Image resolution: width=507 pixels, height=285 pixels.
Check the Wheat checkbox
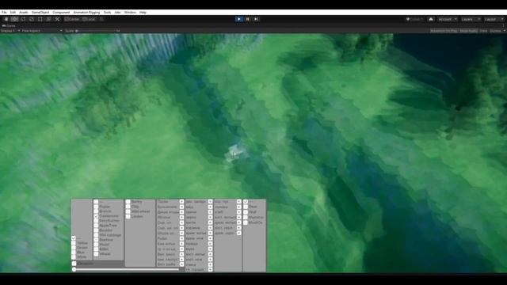pyautogui.click(x=96, y=254)
